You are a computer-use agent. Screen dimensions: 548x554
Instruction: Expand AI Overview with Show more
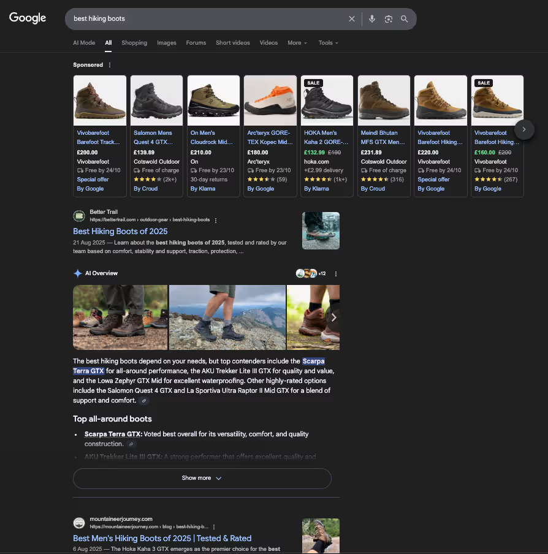[202, 478]
